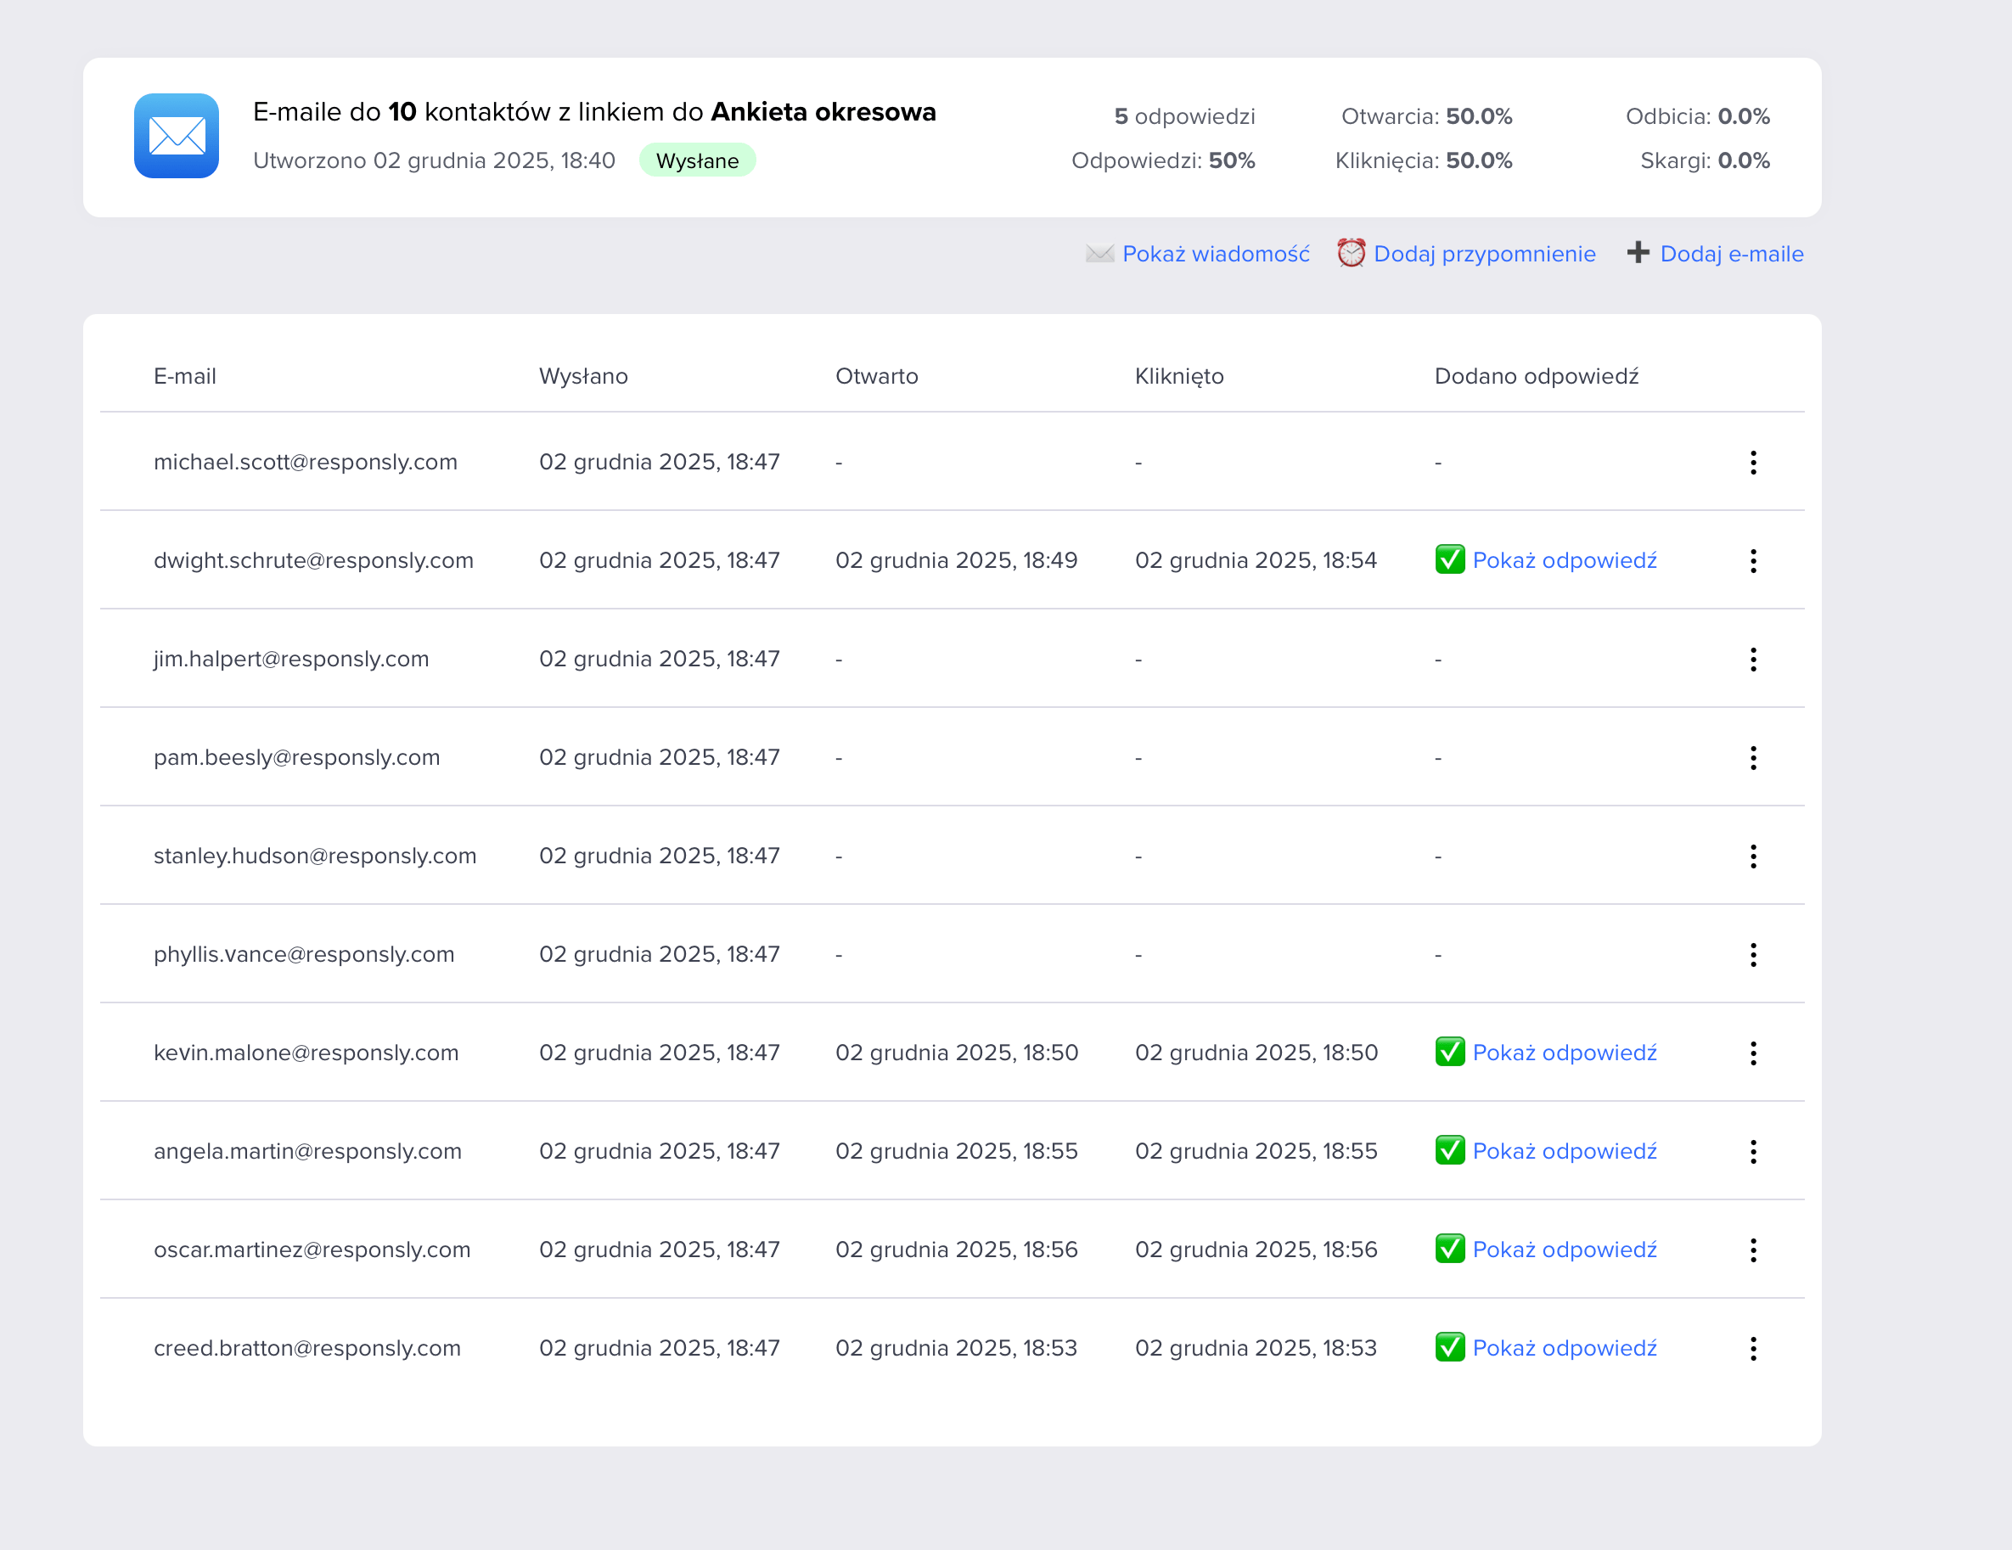Click envelope icon beside Pokaż wiadomość
Screen dimensions: 2012x1550
point(1099,253)
